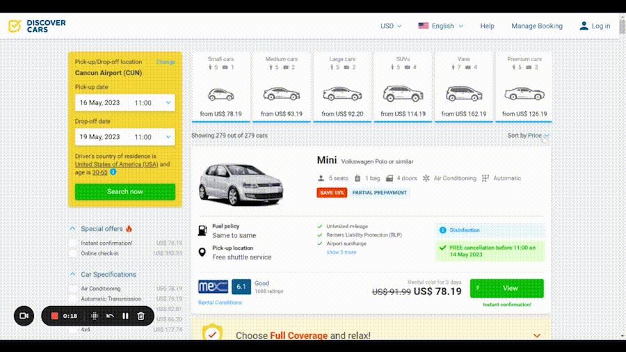The width and height of the screenshot is (626, 352).
Task: Click the Search now button
Action: tap(125, 191)
